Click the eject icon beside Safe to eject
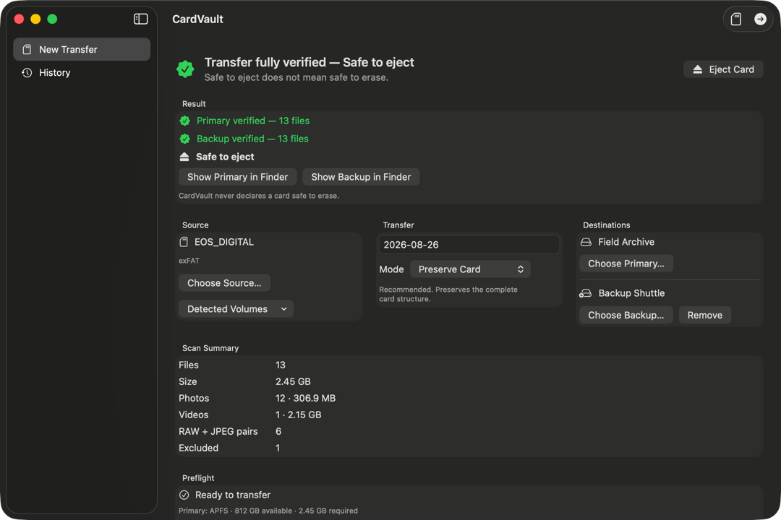The height and width of the screenshot is (520, 781). [x=184, y=157]
